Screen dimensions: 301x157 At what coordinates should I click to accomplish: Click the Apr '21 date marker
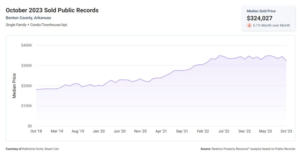161,131
